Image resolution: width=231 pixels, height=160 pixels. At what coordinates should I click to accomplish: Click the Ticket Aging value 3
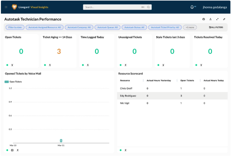point(59,51)
